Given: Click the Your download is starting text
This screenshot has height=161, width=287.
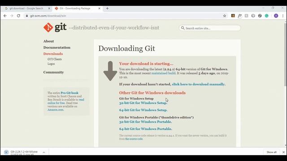Looking at the screenshot, I should point(146,64).
